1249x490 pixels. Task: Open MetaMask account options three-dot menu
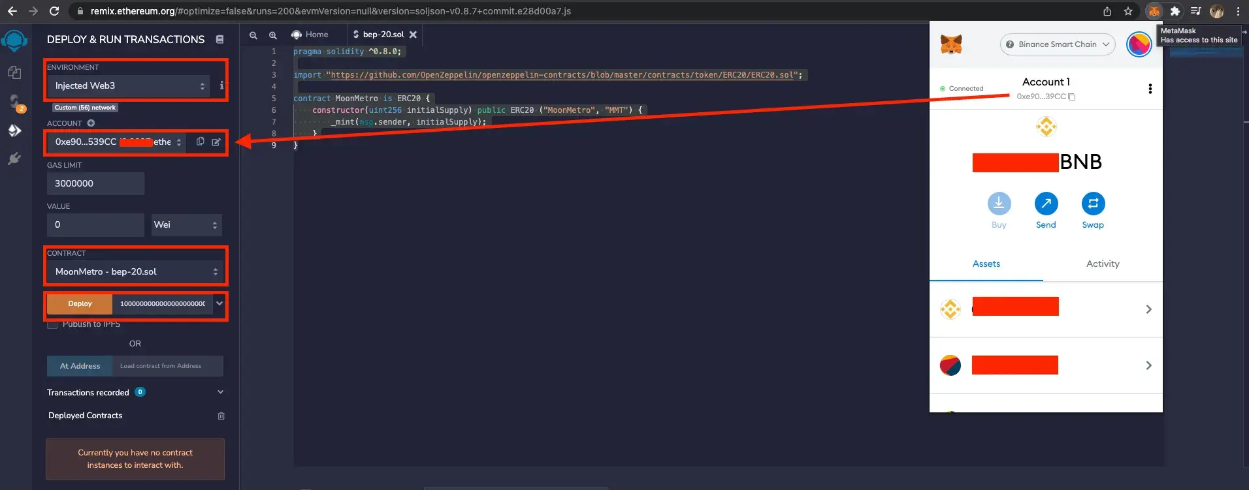click(1150, 89)
